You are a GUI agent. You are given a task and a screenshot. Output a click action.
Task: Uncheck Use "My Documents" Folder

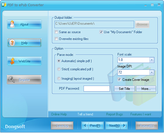coord(101,32)
